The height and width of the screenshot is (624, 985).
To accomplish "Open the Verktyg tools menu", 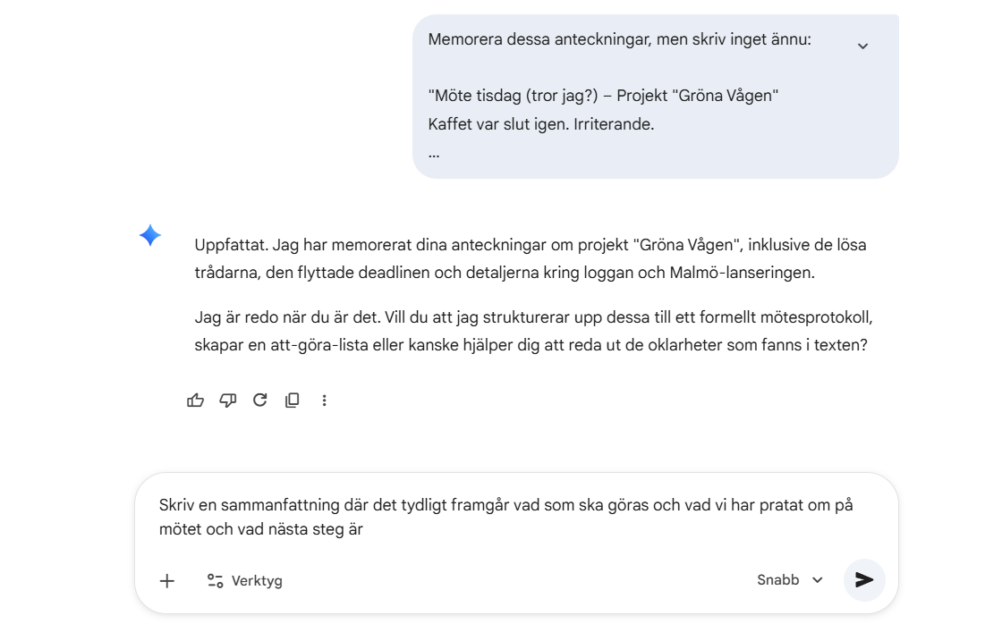I will click(245, 581).
